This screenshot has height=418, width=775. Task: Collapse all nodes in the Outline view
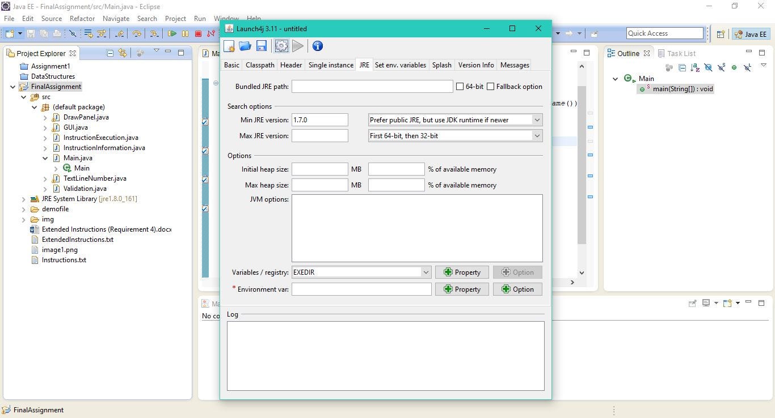[682, 67]
